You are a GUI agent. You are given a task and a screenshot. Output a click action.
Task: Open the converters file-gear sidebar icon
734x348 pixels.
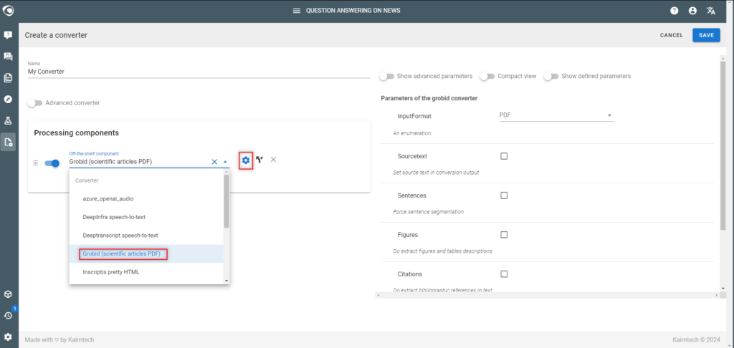[8, 142]
